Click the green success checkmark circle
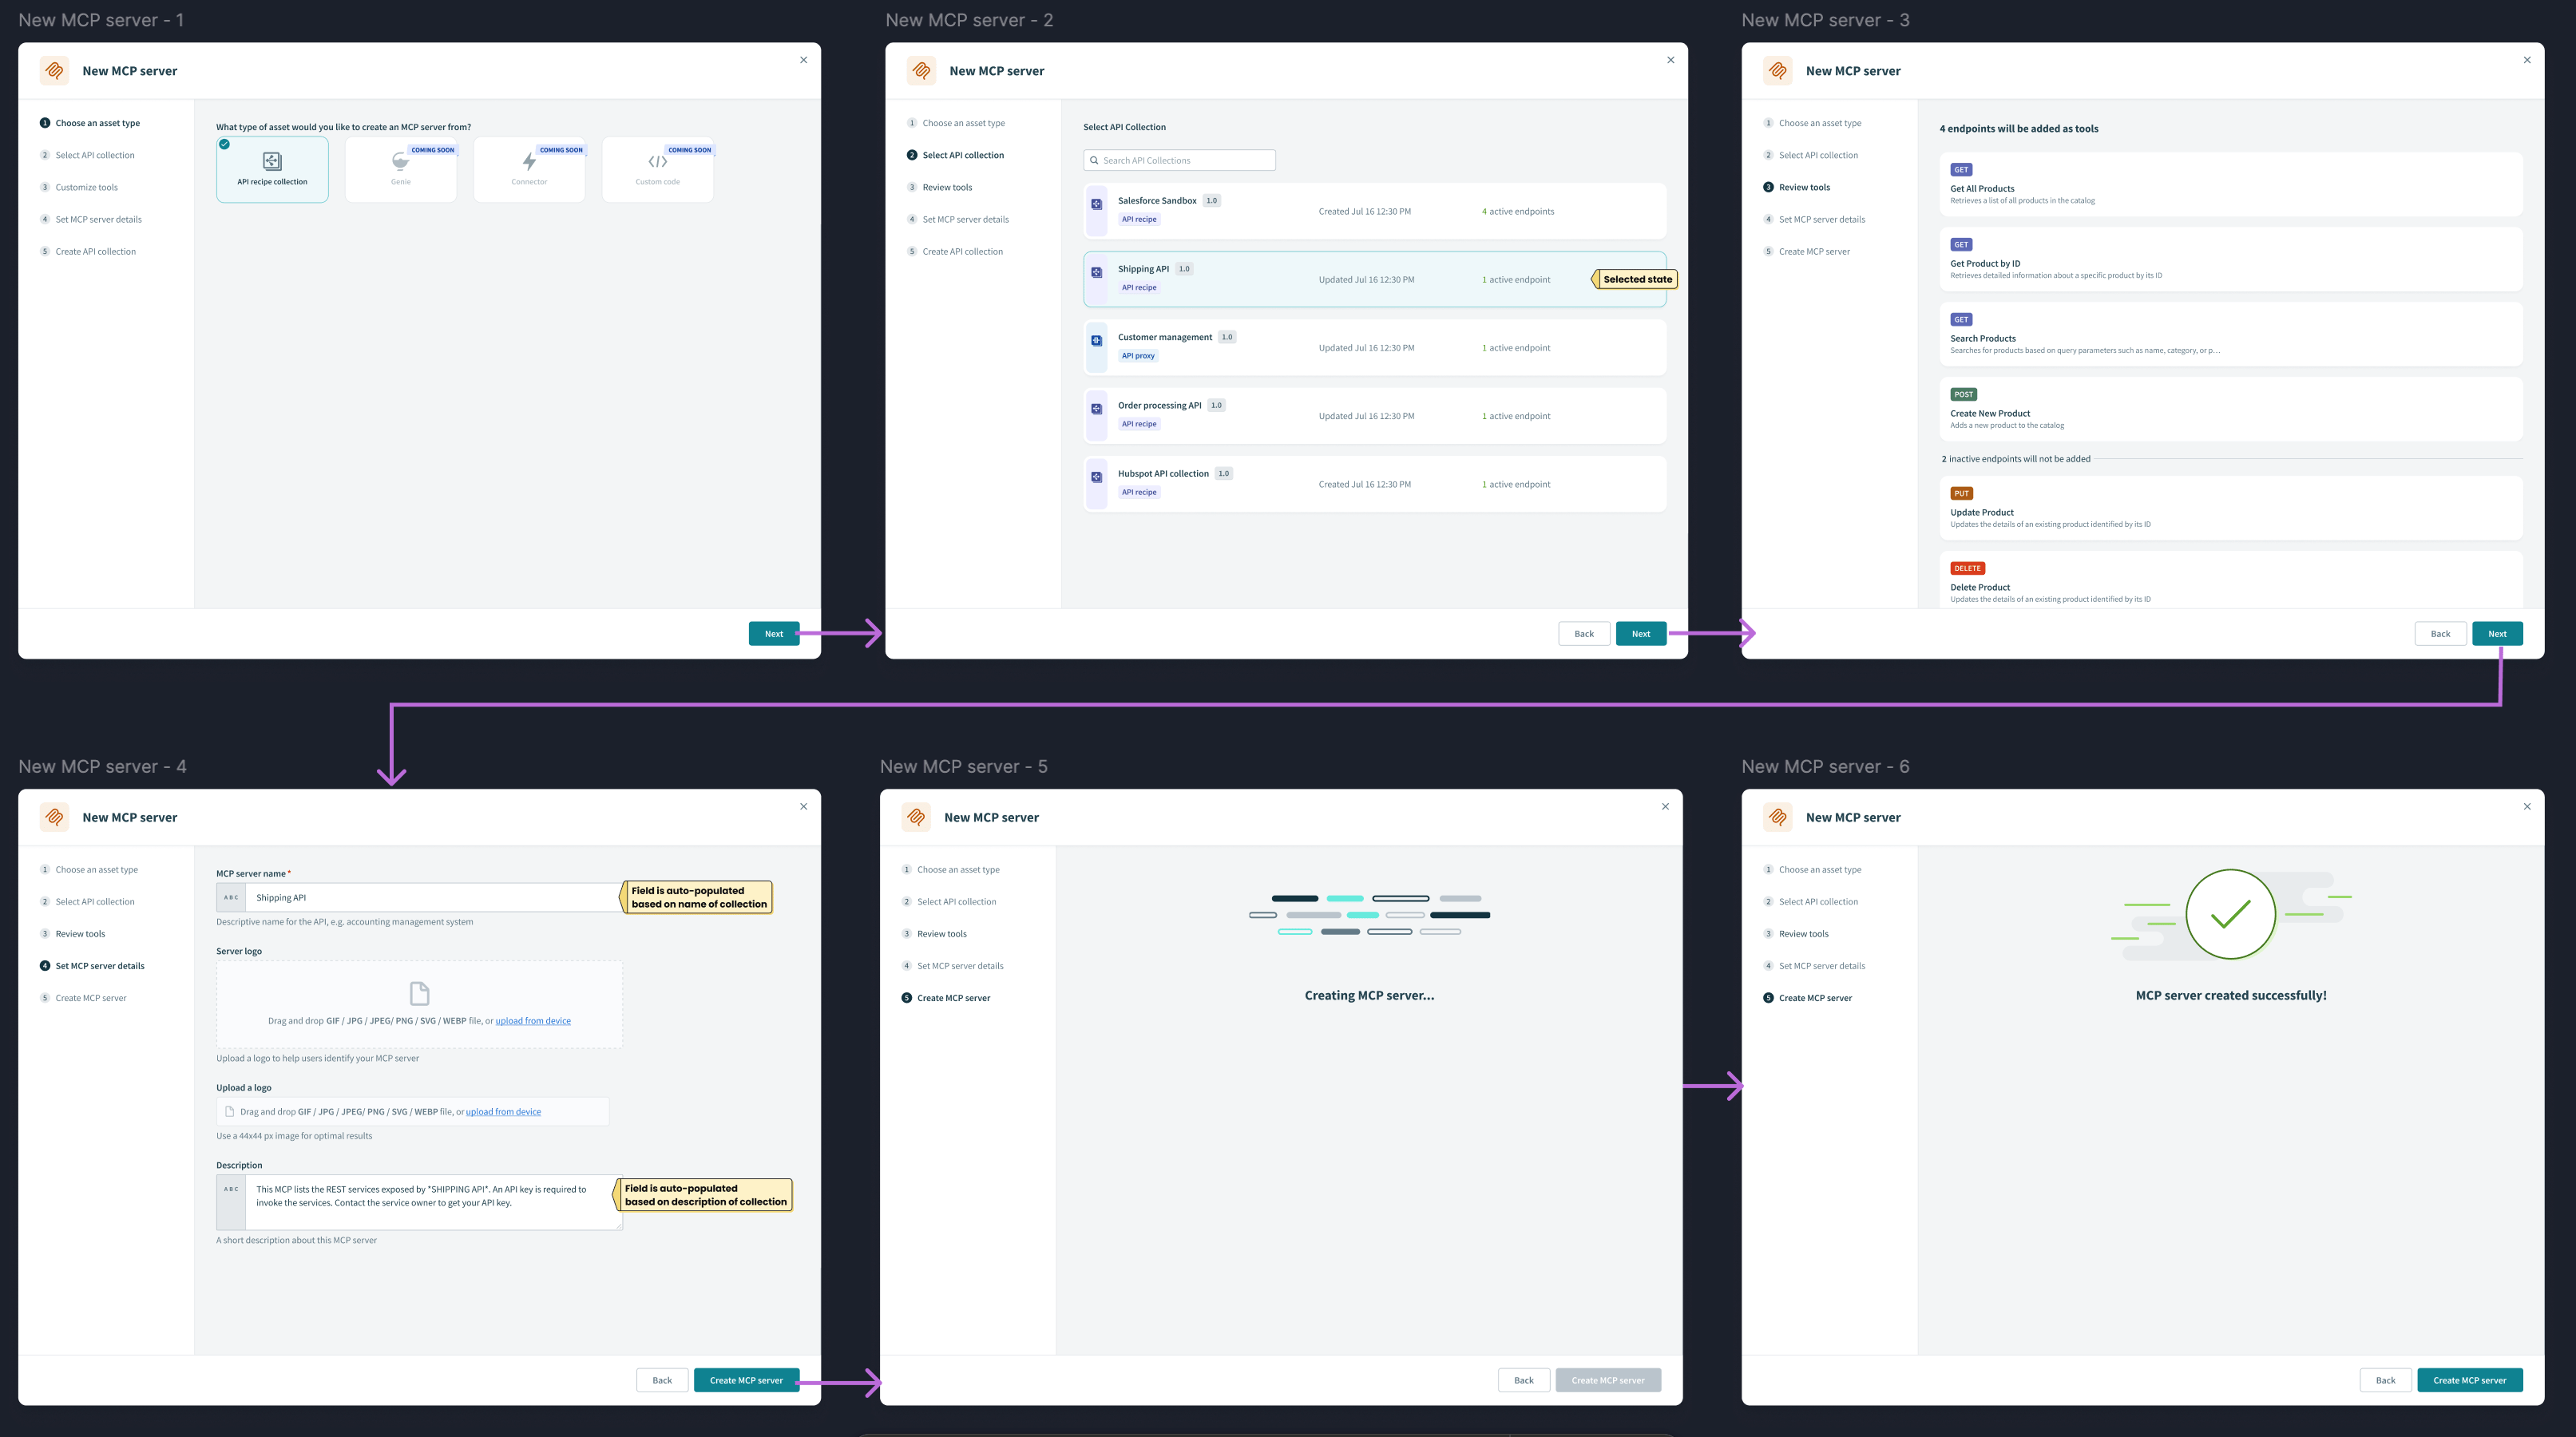The image size is (2576, 1437). 2230,914
